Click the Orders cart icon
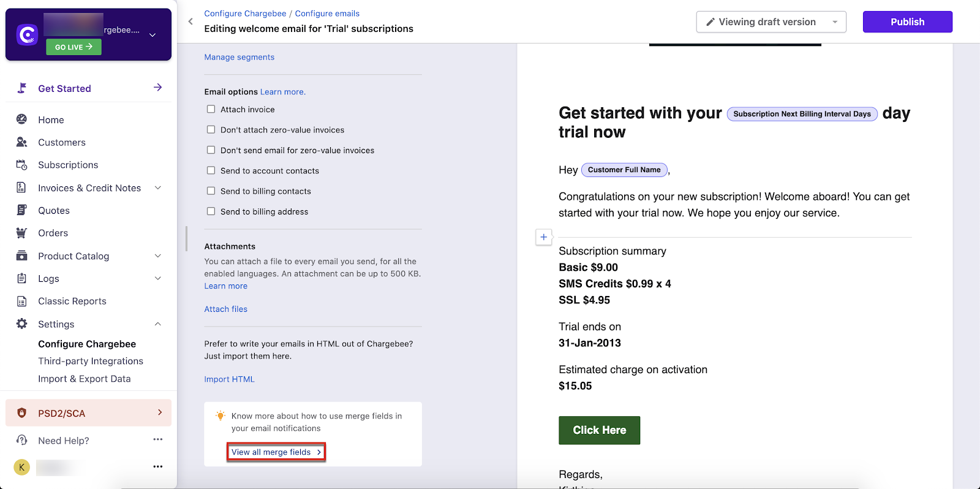 (x=21, y=233)
